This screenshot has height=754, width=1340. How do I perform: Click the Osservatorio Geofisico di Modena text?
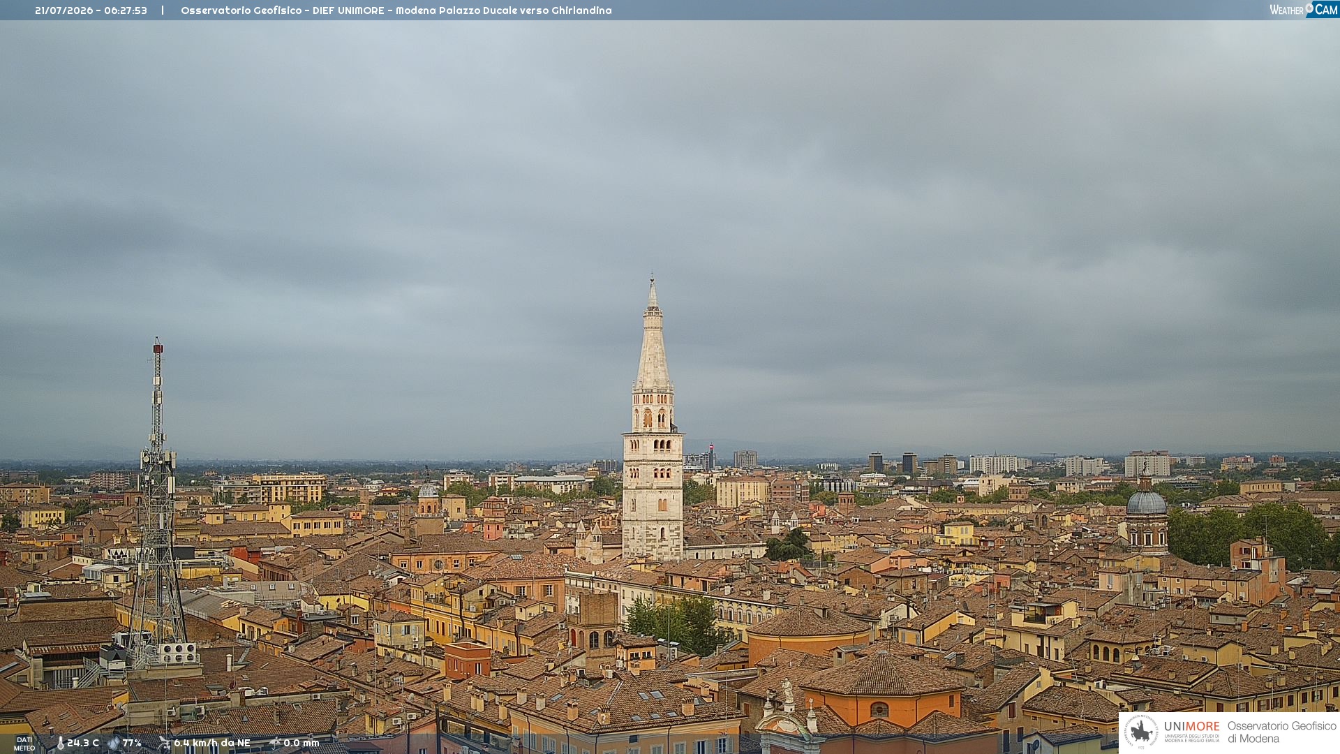[1282, 732]
